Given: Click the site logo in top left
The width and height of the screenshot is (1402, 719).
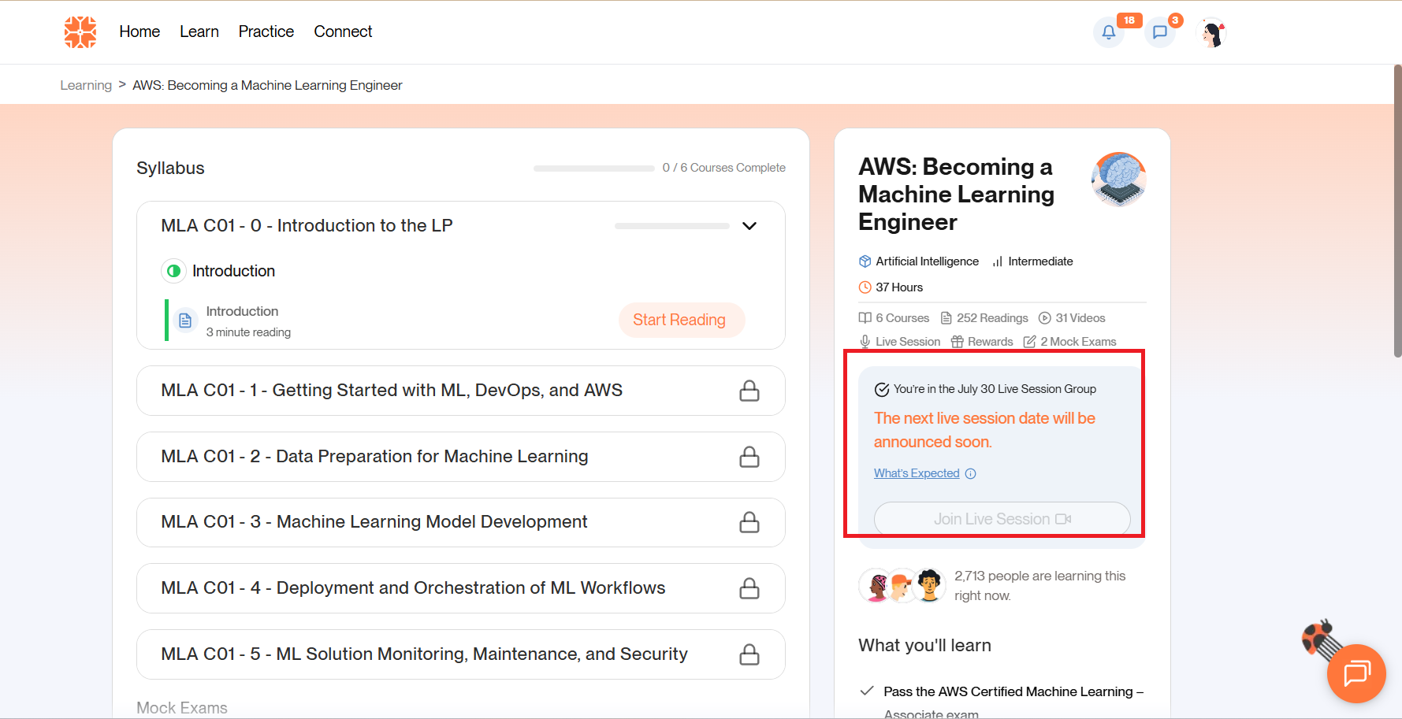Looking at the screenshot, I should pyautogui.click(x=80, y=32).
